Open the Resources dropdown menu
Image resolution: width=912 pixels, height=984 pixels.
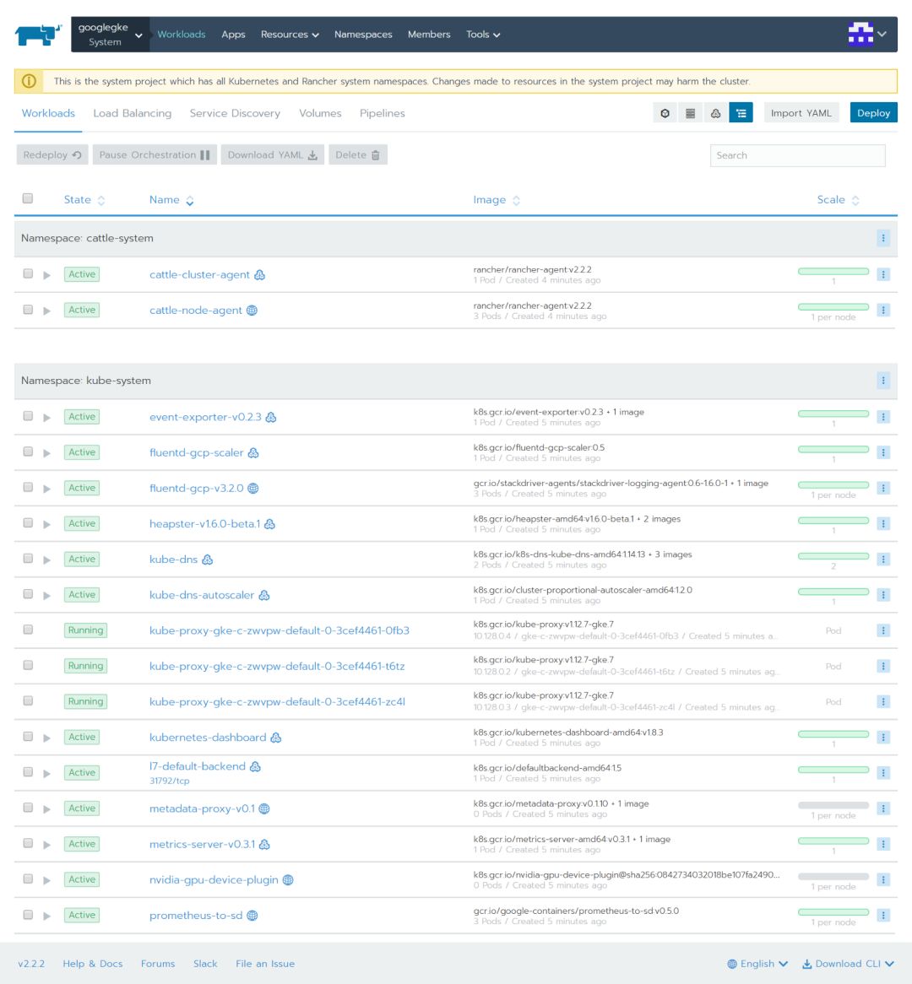pos(290,35)
